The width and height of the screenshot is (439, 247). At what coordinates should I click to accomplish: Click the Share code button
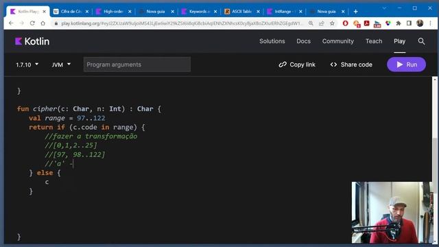(x=351, y=64)
